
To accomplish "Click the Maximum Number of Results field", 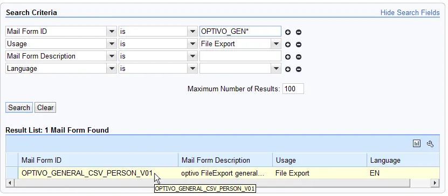I will point(293,89).
